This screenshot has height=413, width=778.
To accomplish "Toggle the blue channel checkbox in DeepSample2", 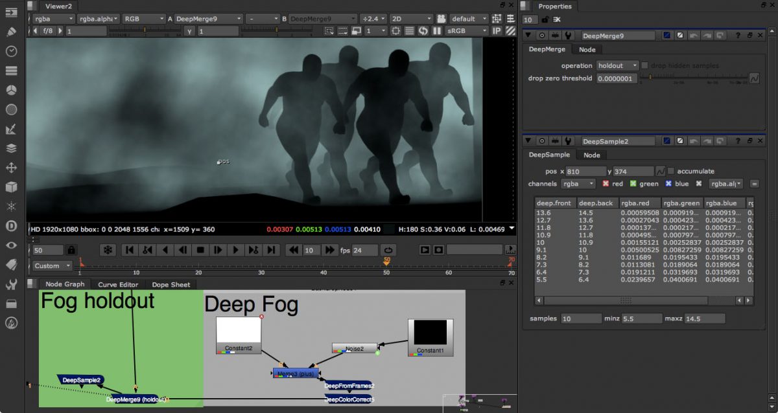I will coord(668,184).
